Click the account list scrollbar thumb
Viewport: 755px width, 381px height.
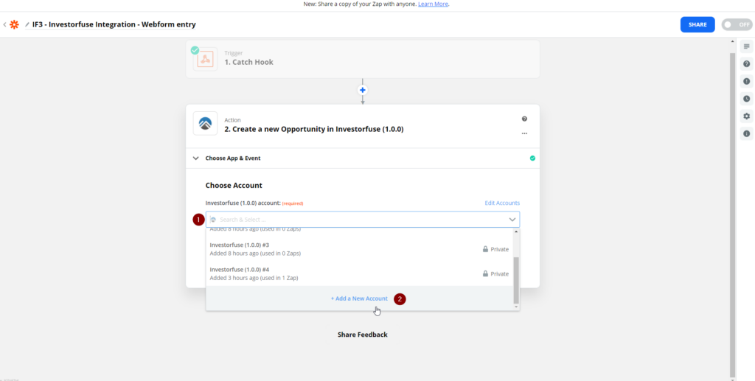(516, 280)
